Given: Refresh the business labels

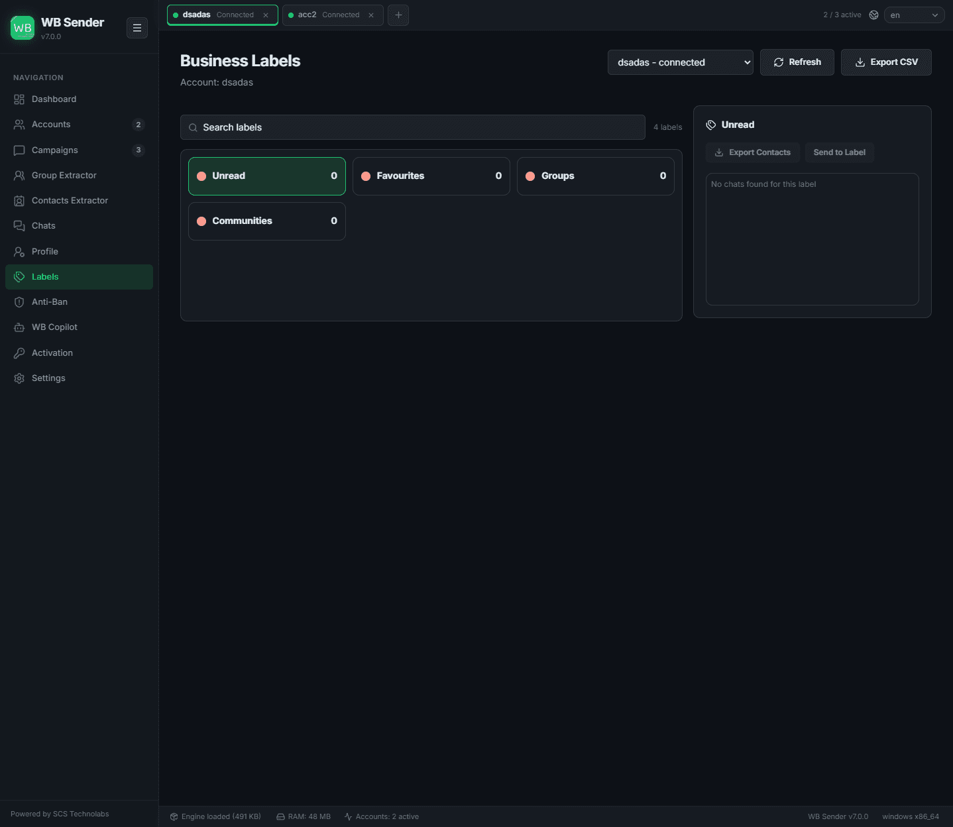Looking at the screenshot, I should pyautogui.click(x=797, y=62).
